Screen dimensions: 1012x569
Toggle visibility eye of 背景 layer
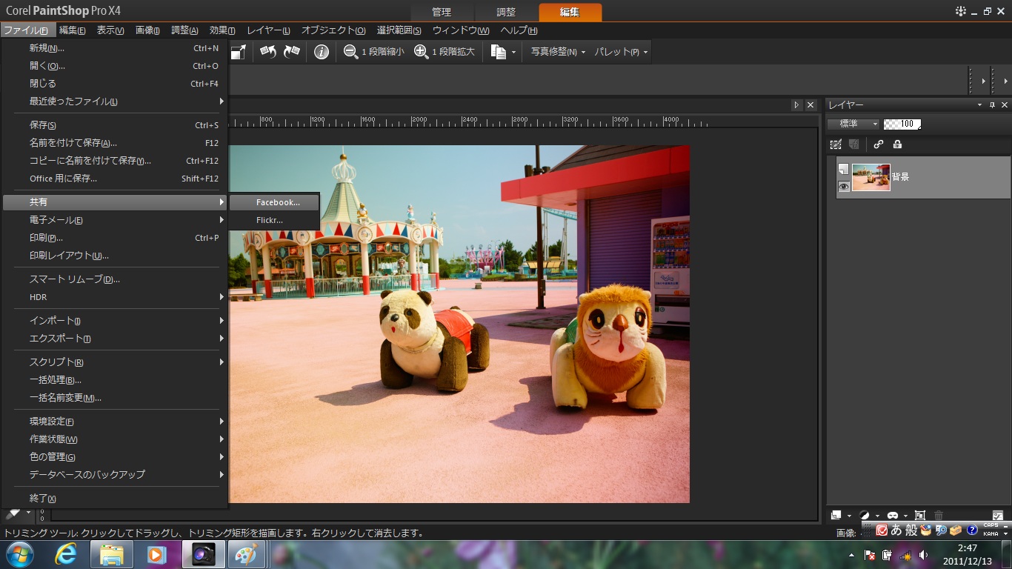tap(843, 187)
